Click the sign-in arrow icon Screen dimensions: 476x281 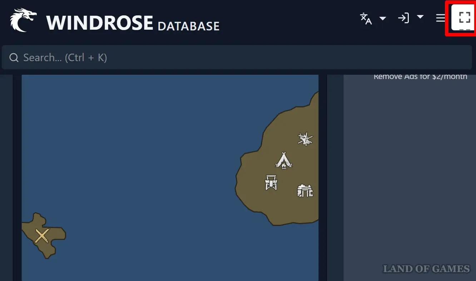click(x=403, y=18)
